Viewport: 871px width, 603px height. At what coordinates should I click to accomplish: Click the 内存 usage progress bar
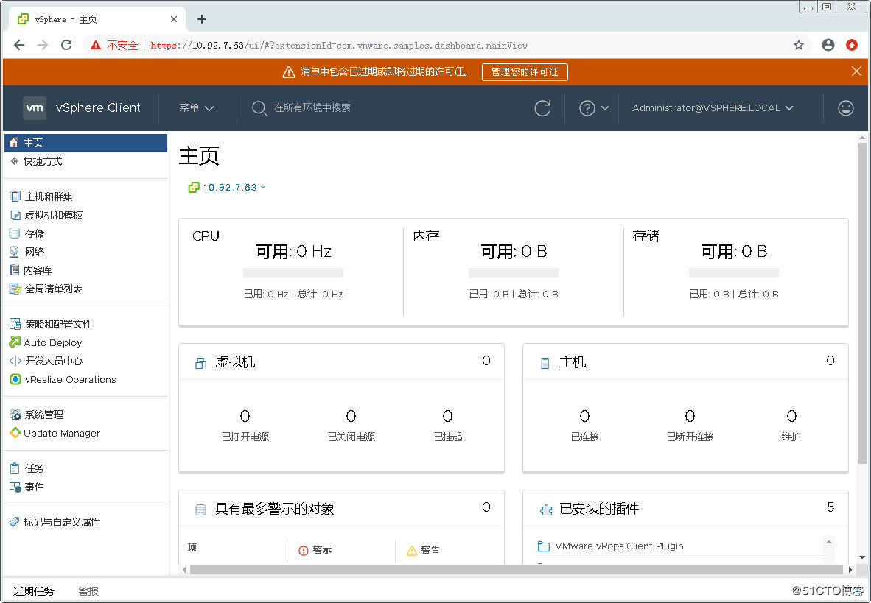pyautogui.click(x=514, y=272)
